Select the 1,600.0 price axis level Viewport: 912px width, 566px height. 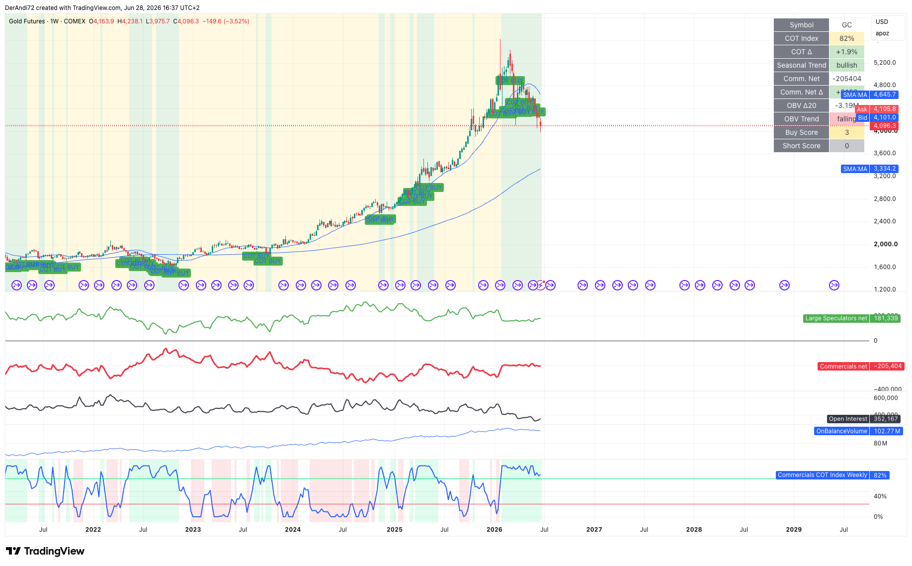[x=885, y=267]
